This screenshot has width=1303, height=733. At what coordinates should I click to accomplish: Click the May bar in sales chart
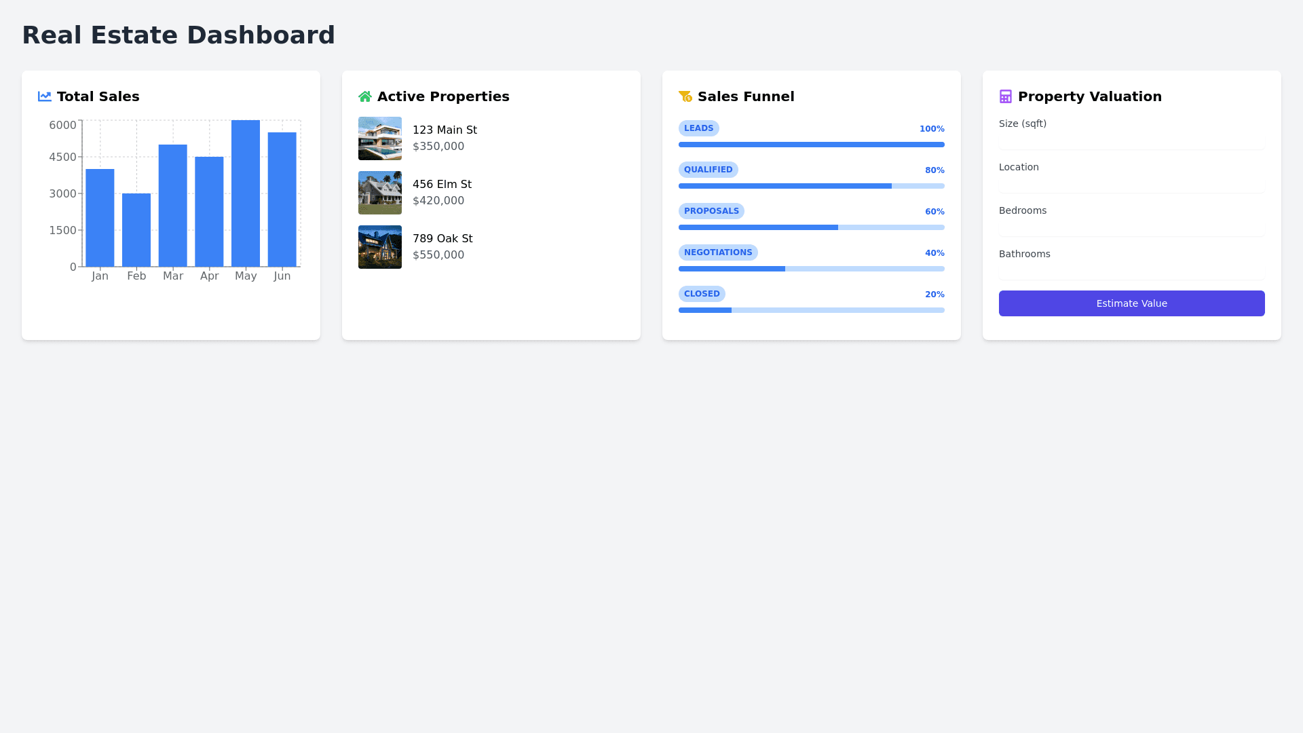click(246, 193)
